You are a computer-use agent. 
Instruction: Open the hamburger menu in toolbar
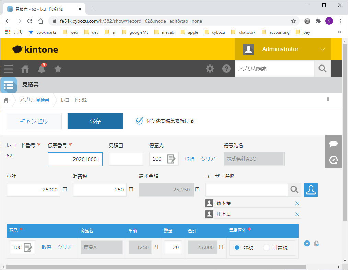pyautogui.click(x=9, y=69)
